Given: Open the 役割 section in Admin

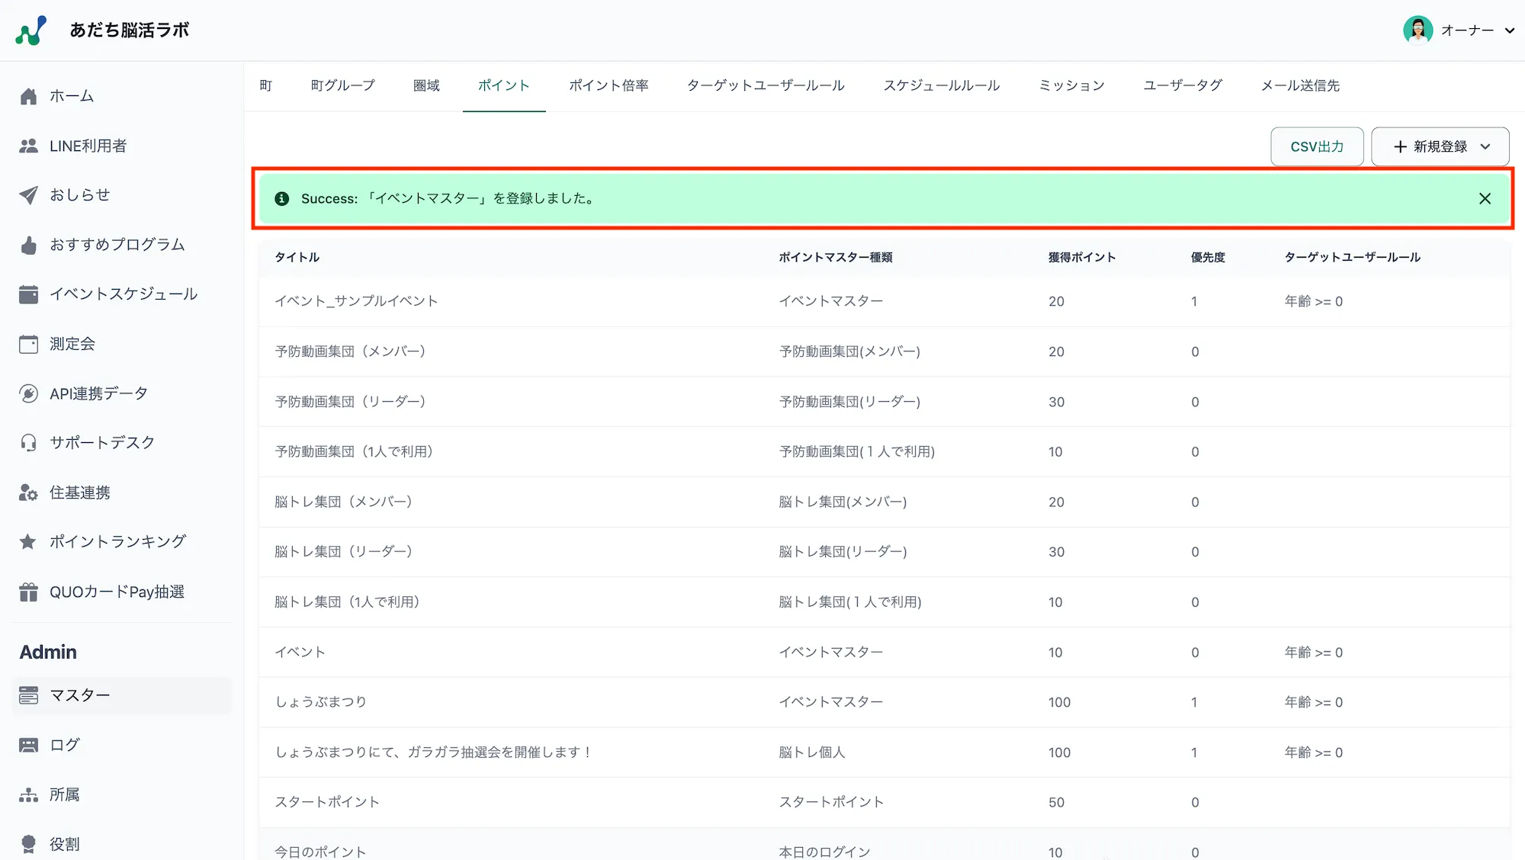Looking at the screenshot, I should [28, 843].
